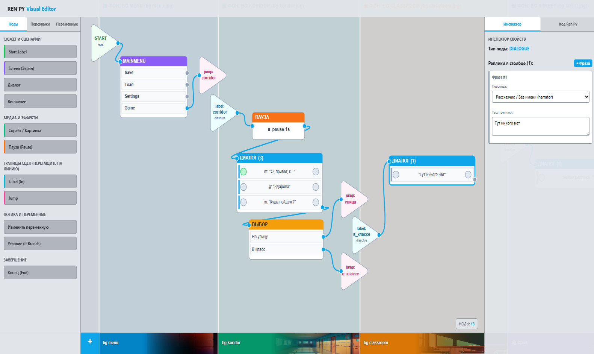
Task: Select the bg menu scene thumbnail
Action: (159, 343)
